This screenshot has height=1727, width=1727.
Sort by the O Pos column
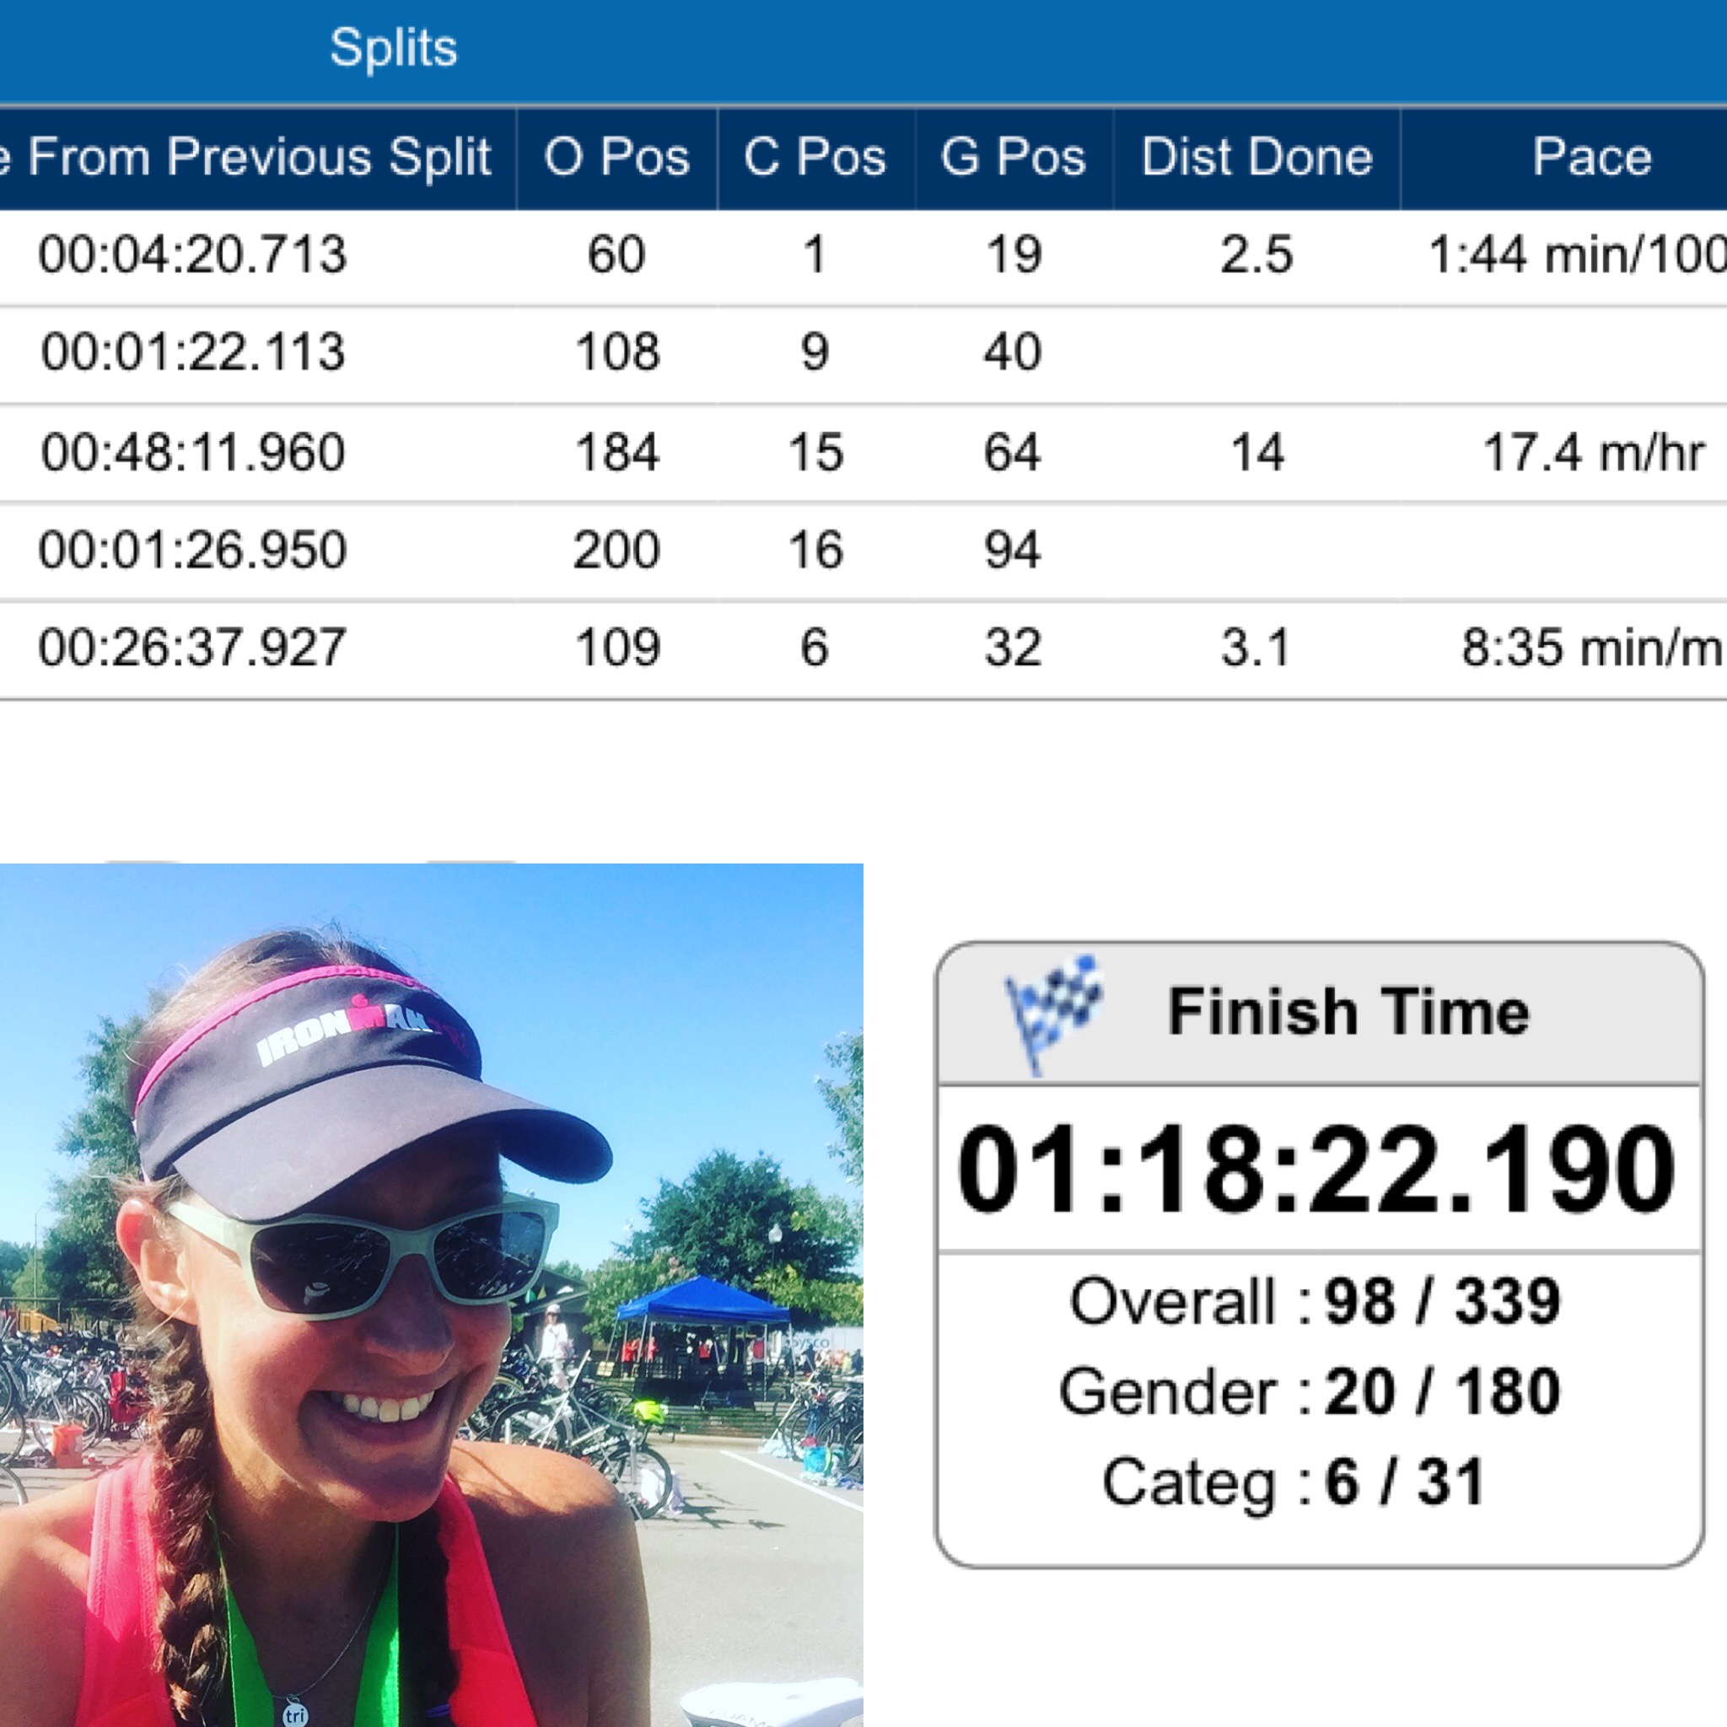point(616,158)
